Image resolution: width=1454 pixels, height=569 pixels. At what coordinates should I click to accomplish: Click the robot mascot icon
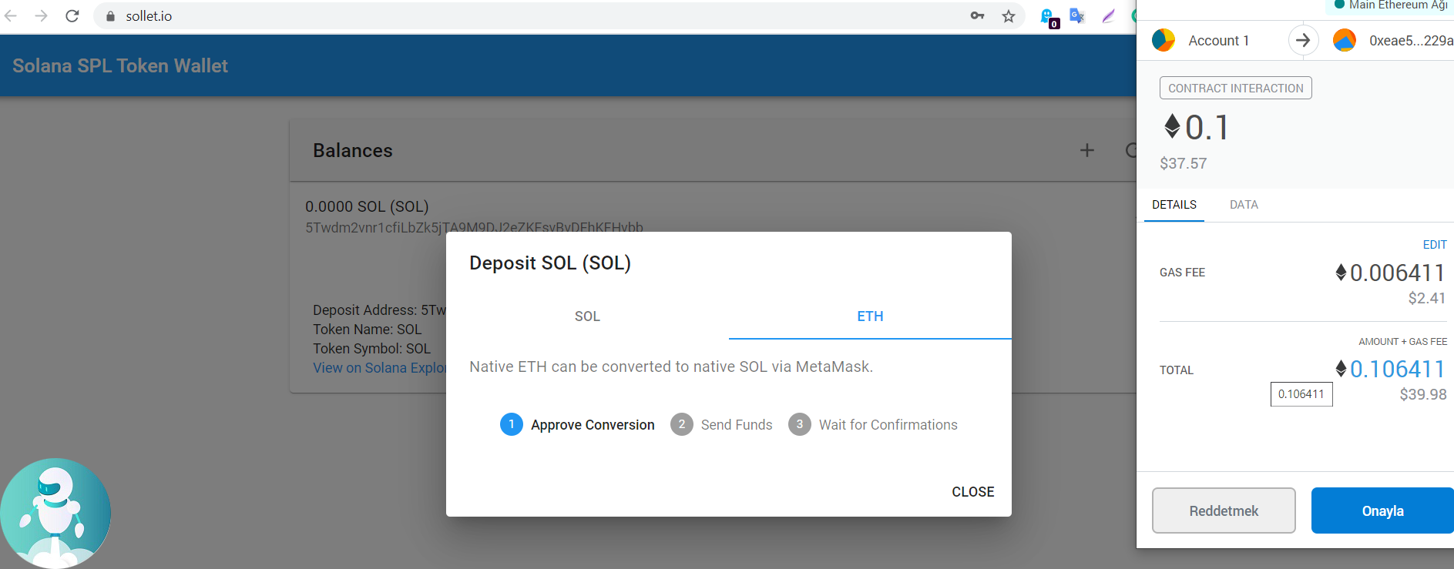[x=55, y=513]
